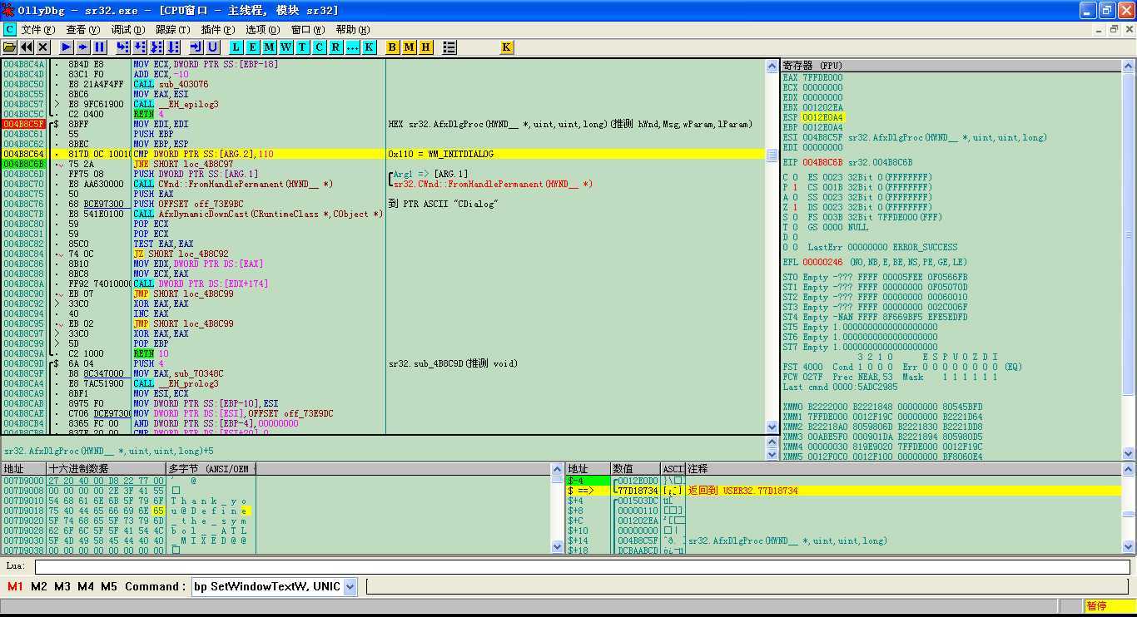Viewport: 1137px width, 617px height.
Task: Select the M4 macro button
Action: tap(86, 587)
